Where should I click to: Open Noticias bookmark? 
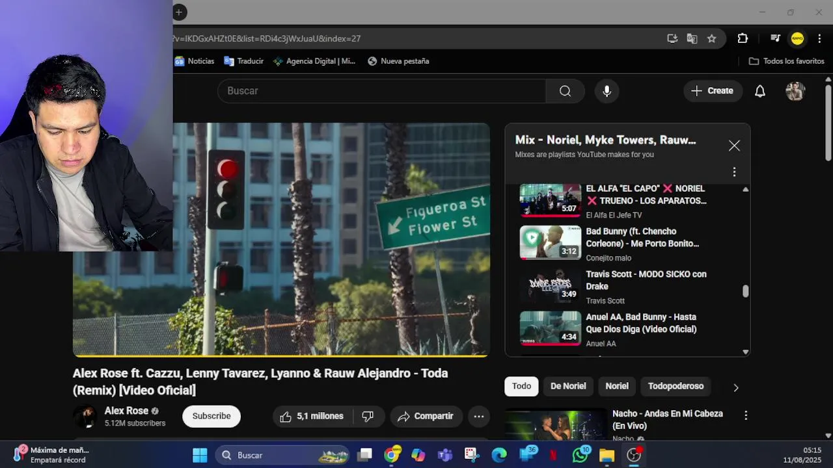point(195,61)
